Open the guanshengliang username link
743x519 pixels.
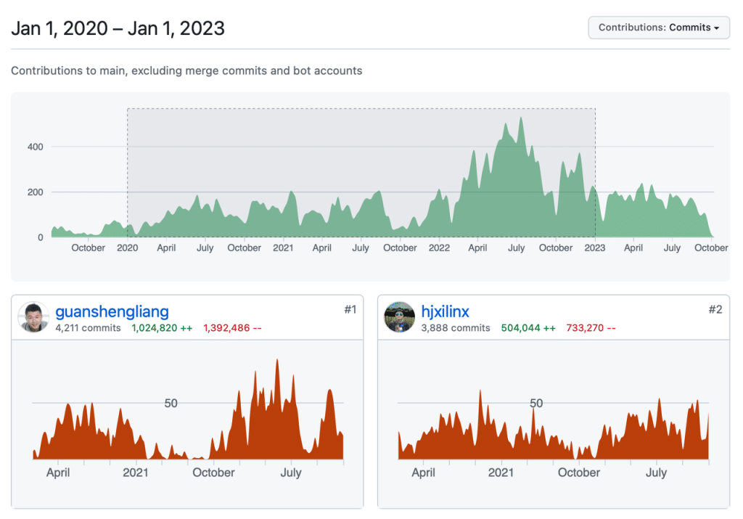112,311
